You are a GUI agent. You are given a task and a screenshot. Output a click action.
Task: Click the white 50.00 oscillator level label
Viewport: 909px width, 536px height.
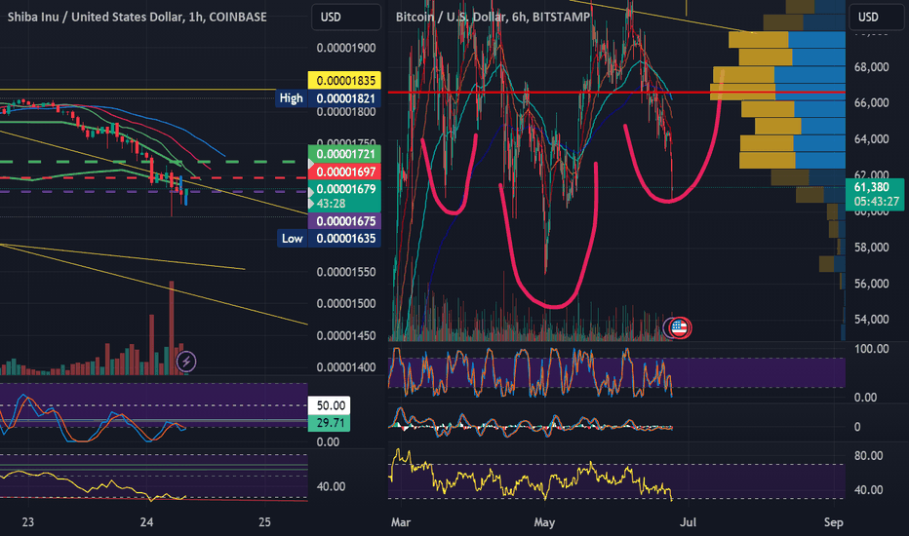(x=329, y=405)
